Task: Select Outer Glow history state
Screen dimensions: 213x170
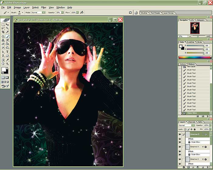Action: pyautogui.click(x=195, y=113)
